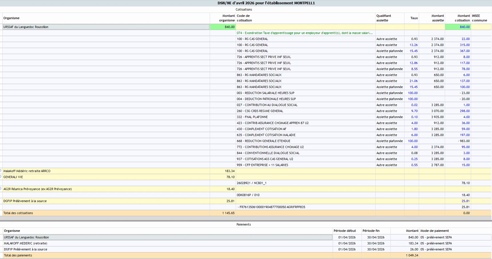Image resolution: width=492 pixels, height=259 pixels.
Task: Click the 21.06 rate for RG MANDATAIRES SOCIAUX
Action: 414,81
